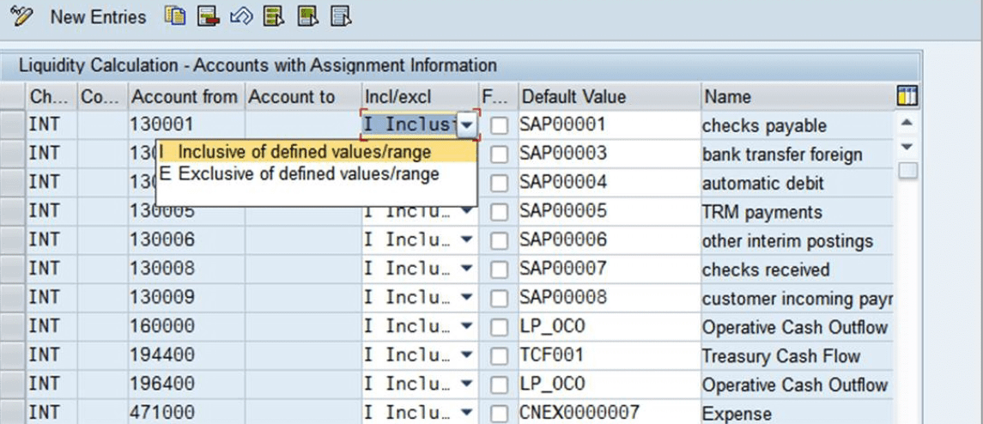Click the scroll-up arrow of the table
983x424 pixels.
tap(907, 123)
